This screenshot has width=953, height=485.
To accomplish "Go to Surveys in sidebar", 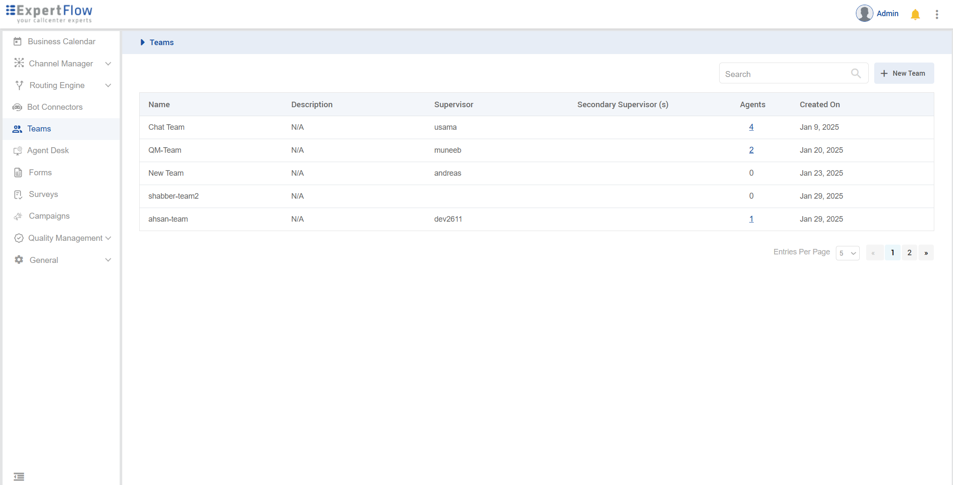I will [x=43, y=194].
